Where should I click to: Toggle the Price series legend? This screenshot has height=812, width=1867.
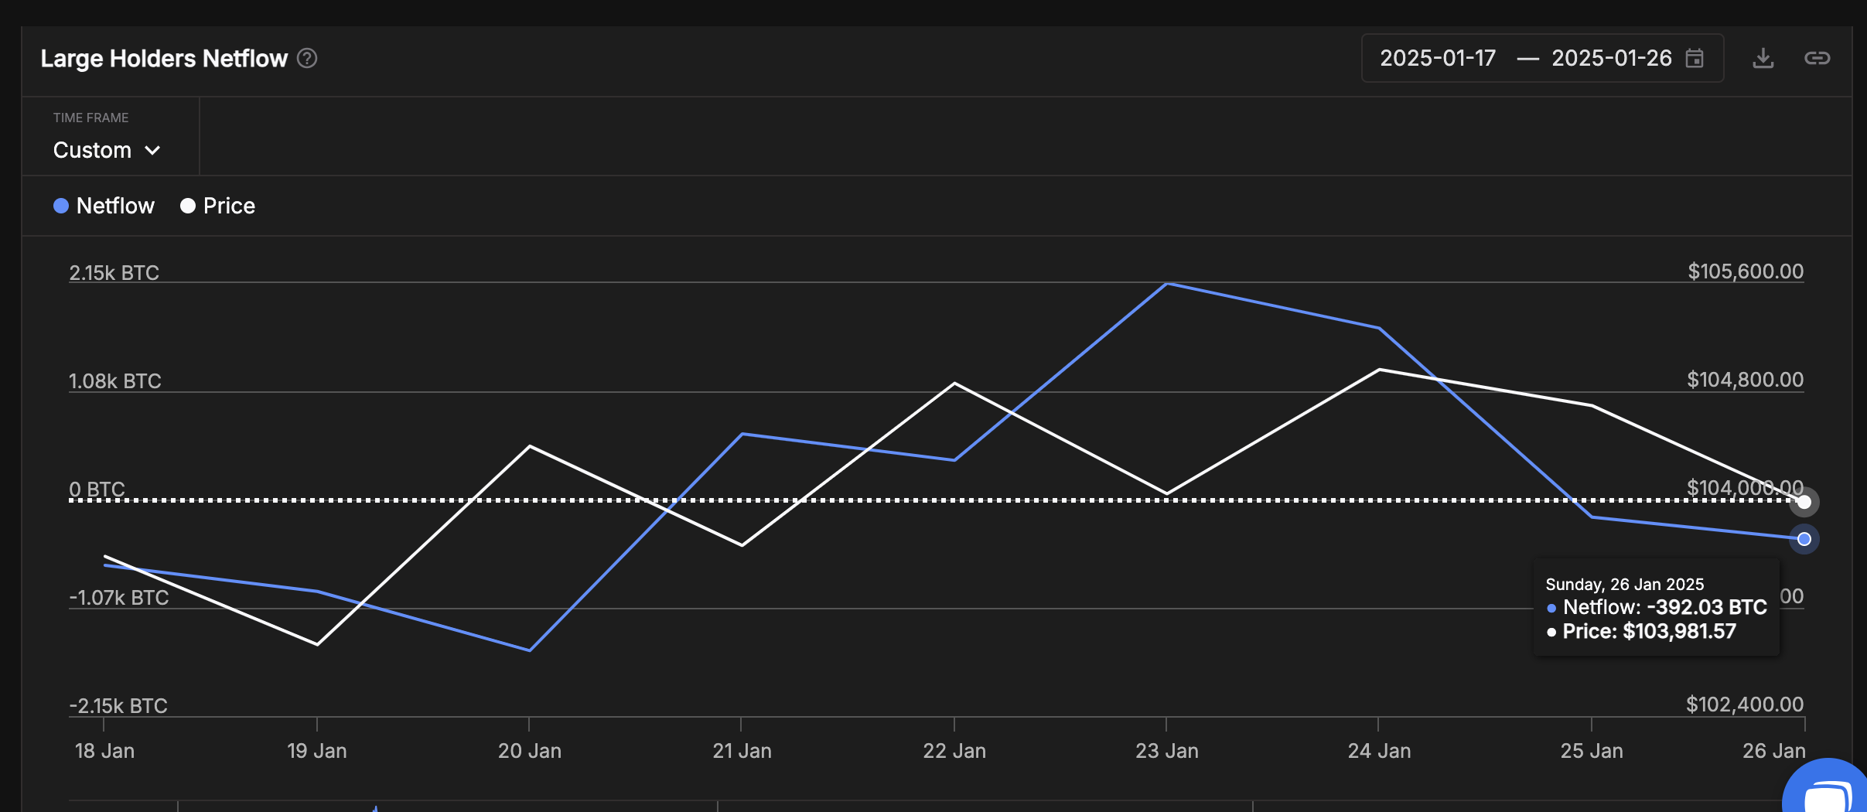(217, 206)
